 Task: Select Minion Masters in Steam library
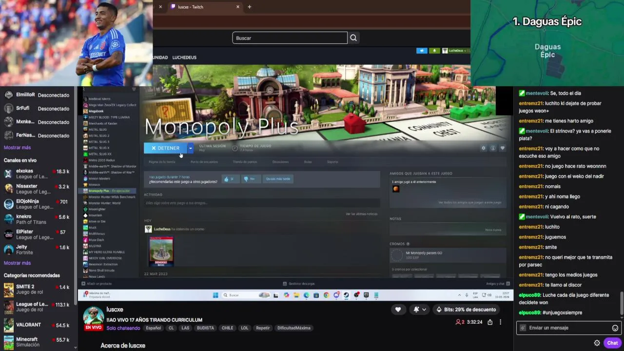coord(99,178)
